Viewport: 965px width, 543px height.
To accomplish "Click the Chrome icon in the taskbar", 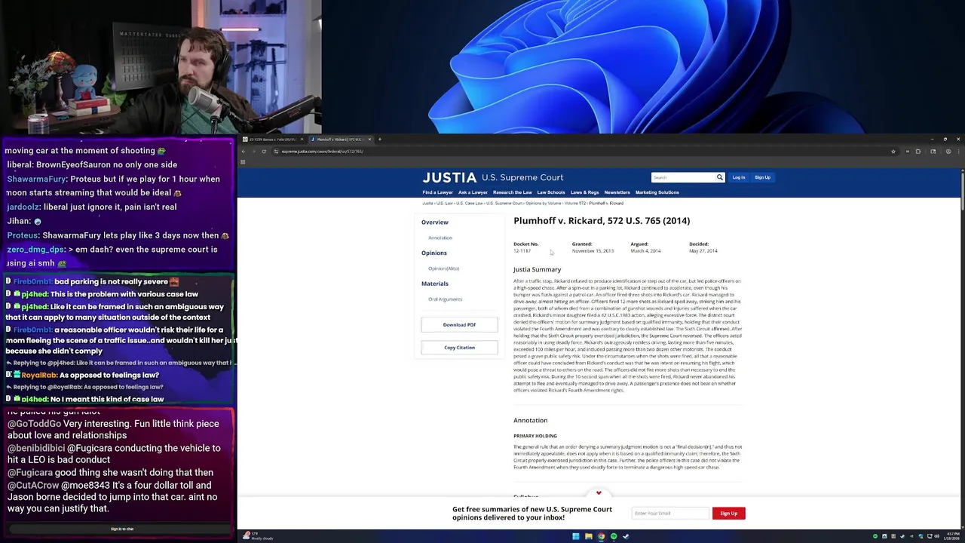I will tap(601, 536).
